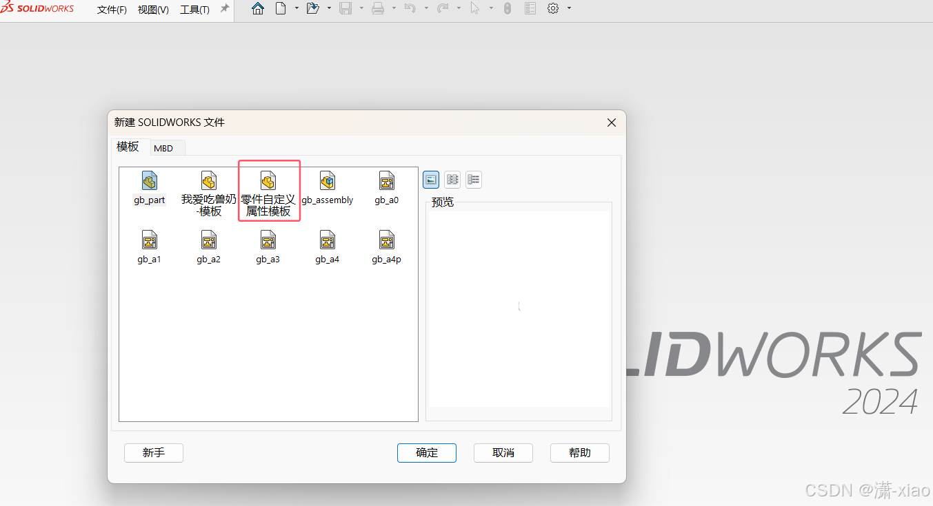Toggle detailed list view mode button
The width and height of the screenshot is (933, 506).
(474, 180)
